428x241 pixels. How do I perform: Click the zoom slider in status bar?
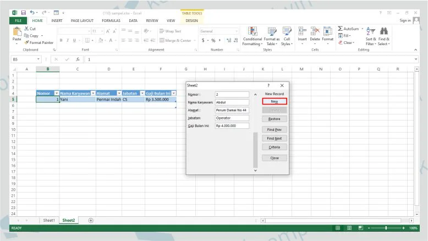click(x=386, y=228)
